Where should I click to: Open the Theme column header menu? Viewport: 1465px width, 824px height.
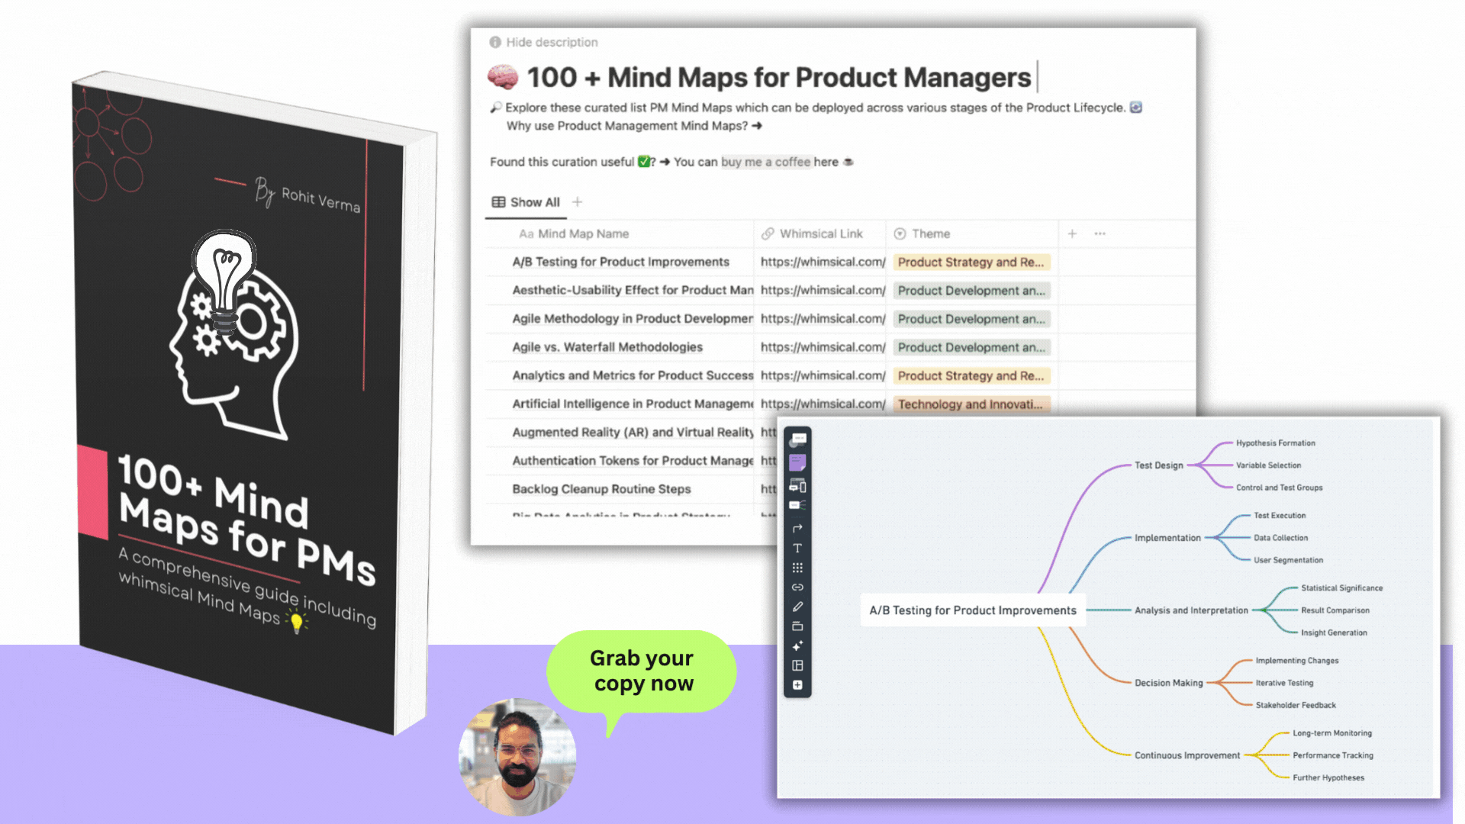point(931,233)
